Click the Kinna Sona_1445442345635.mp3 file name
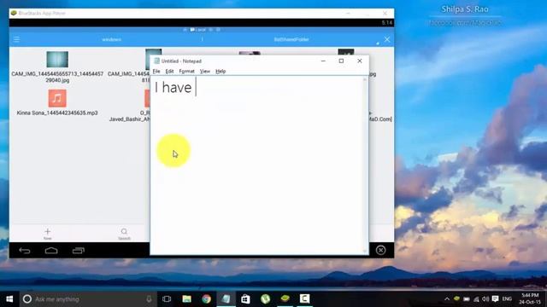The image size is (547, 307). click(x=57, y=113)
